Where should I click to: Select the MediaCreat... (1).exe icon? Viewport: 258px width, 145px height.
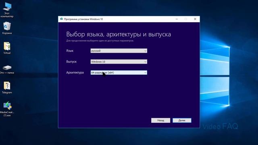7,109
